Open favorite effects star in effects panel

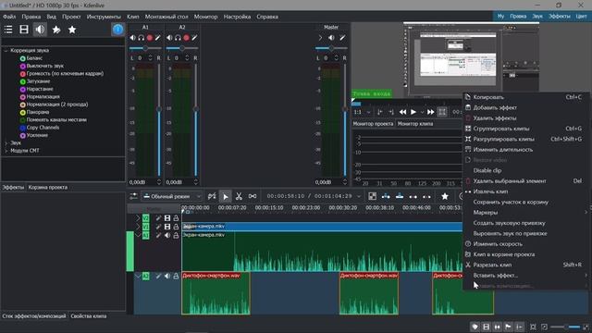tap(72, 30)
